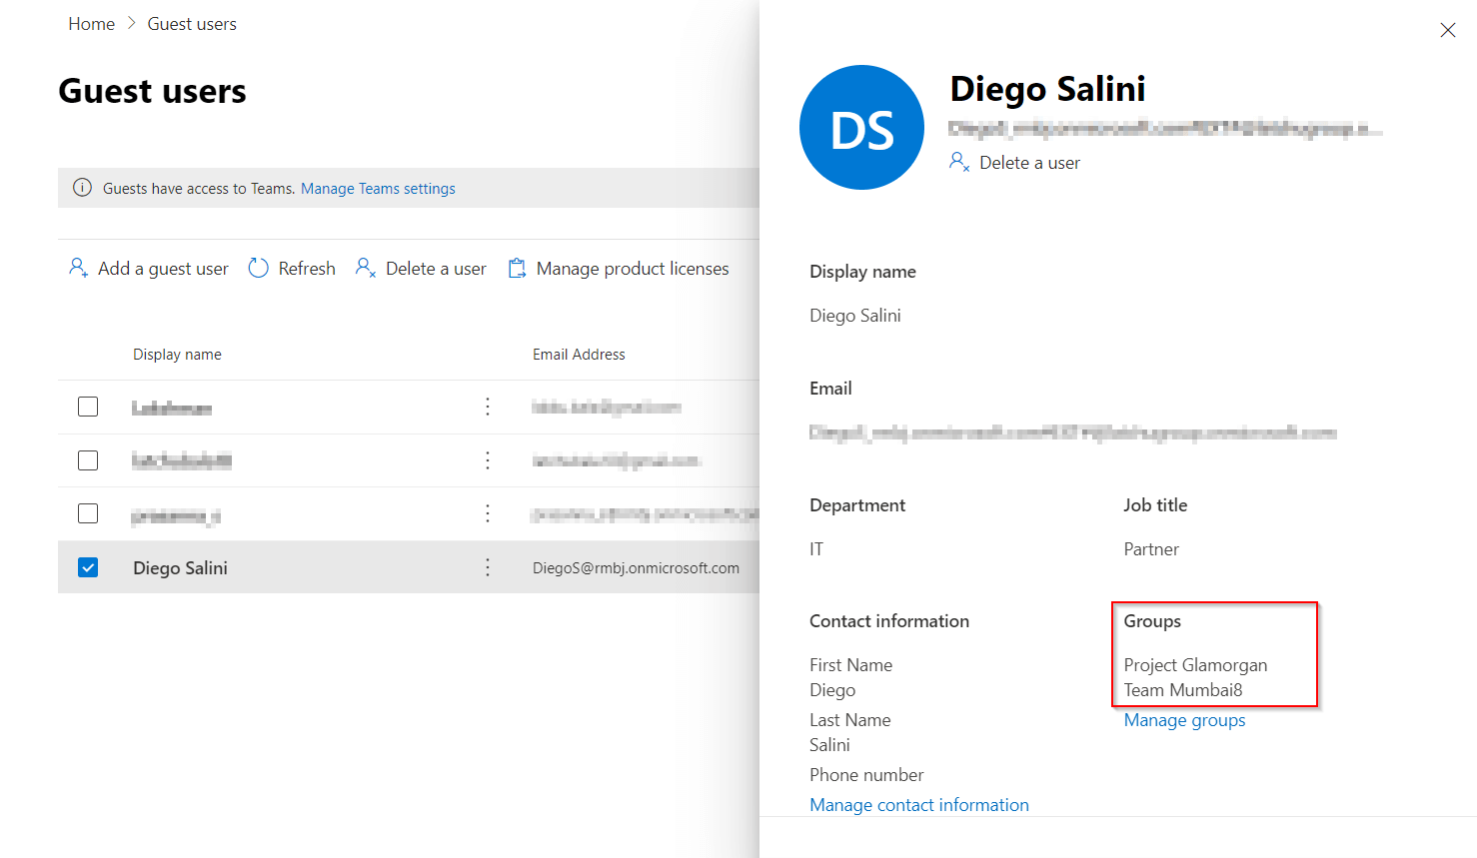The width and height of the screenshot is (1477, 858).
Task: Close the Diego Salini profile pane
Action: click(1448, 30)
